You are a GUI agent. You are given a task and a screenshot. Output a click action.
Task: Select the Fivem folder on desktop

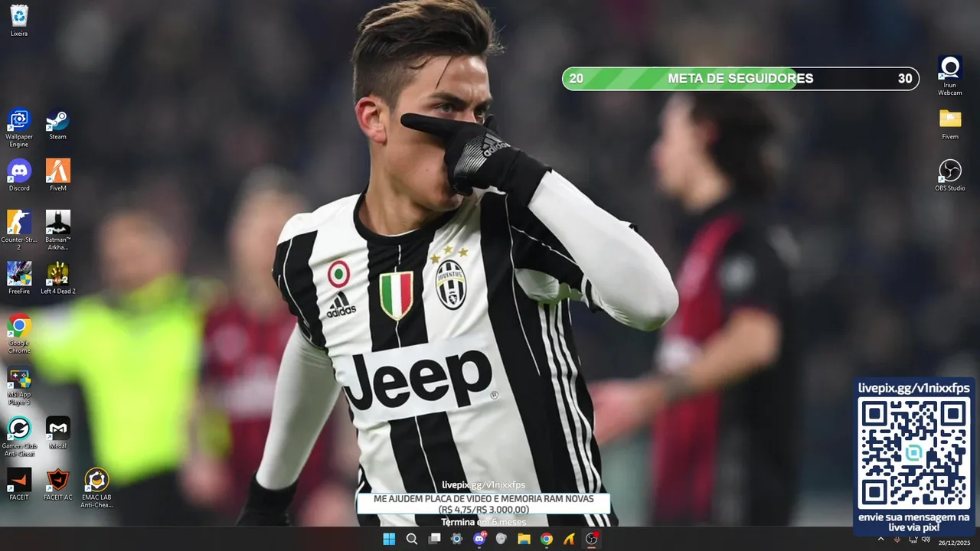[x=950, y=125]
